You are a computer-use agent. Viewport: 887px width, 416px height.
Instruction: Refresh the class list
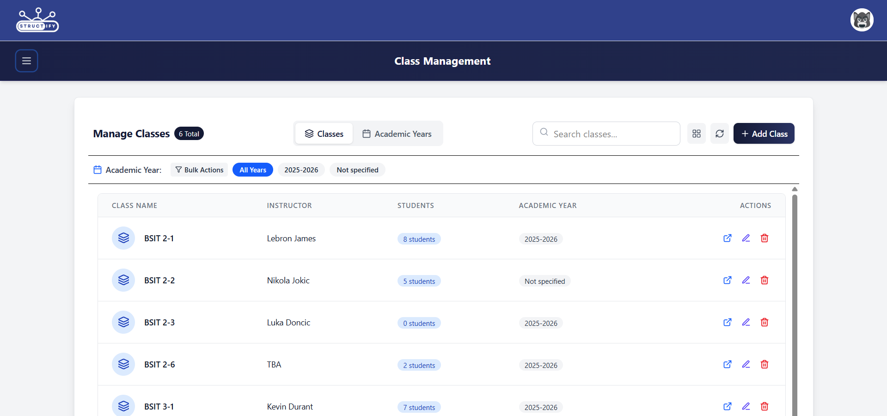719,134
